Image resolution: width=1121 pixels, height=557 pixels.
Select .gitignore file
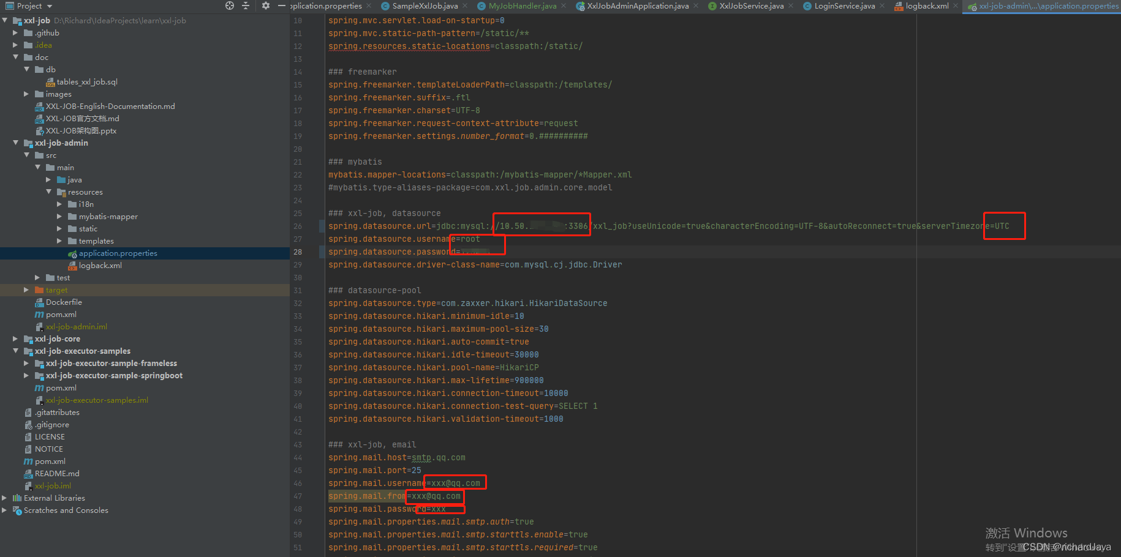[52, 424]
